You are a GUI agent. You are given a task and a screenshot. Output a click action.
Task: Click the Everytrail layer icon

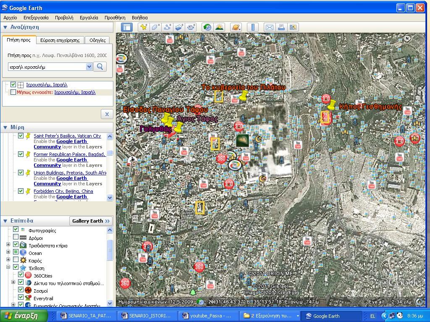click(x=28, y=298)
